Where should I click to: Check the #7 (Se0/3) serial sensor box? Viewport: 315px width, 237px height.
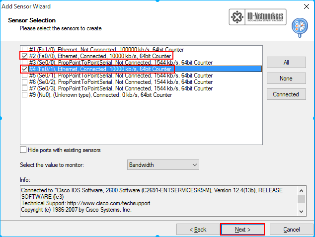coord(24,88)
